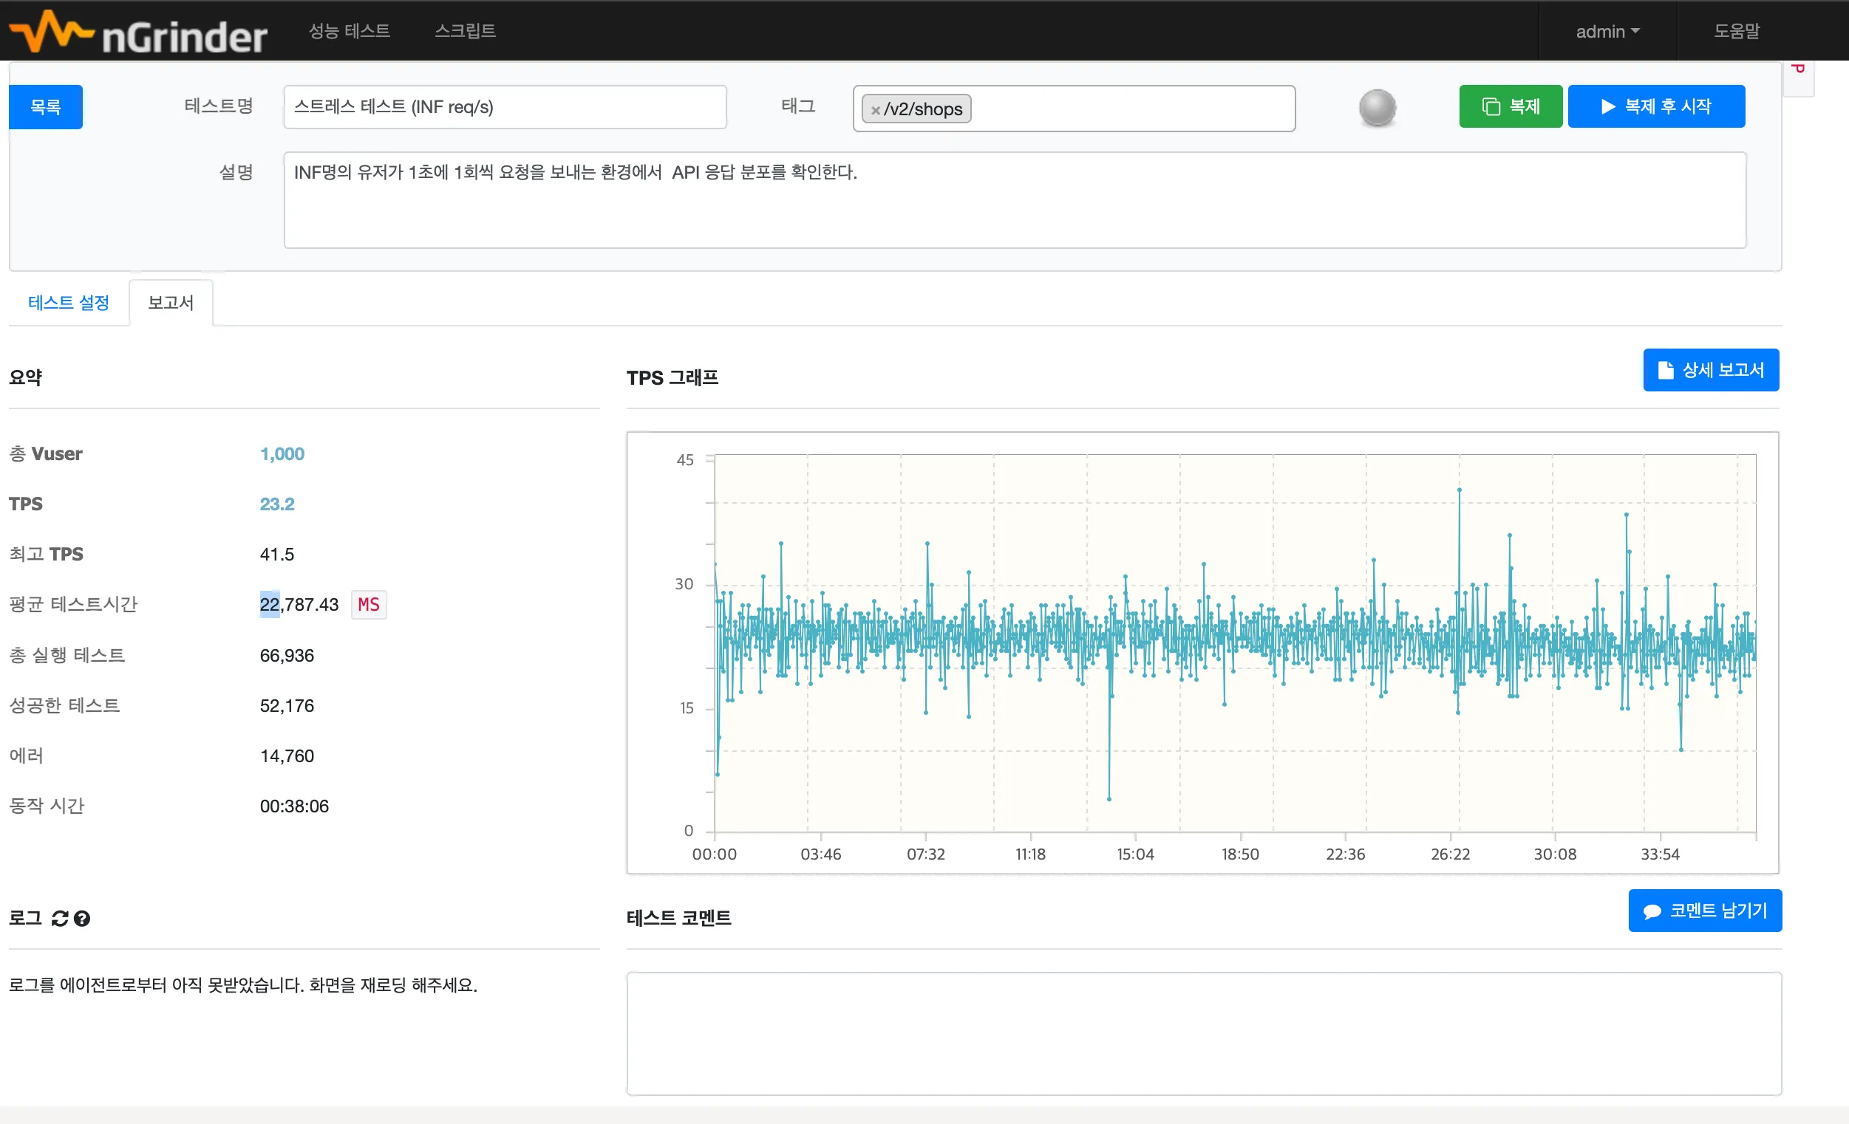Select the 보고서 tab
The height and width of the screenshot is (1124, 1849).
click(x=171, y=302)
